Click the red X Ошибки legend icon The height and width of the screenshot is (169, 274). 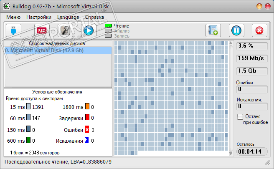tap(87, 129)
